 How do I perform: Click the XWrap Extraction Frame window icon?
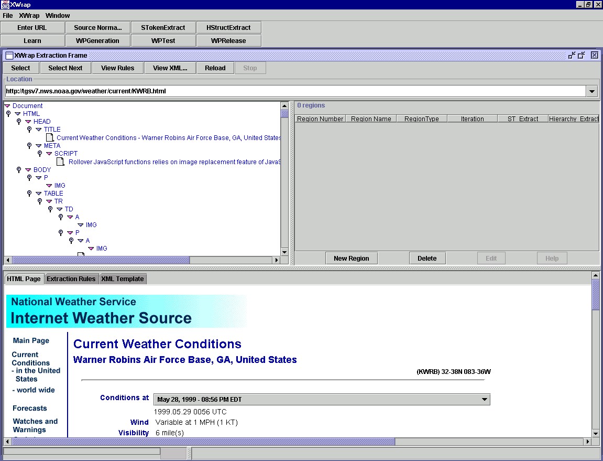pyautogui.click(x=9, y=55)
